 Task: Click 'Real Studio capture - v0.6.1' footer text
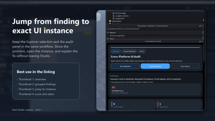pyautogui.click(x=27, y=110)
